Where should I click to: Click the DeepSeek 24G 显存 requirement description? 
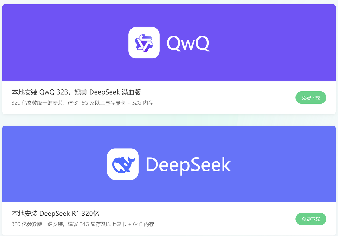point(83,224)
